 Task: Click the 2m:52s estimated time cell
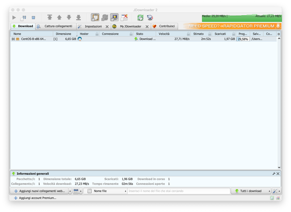pos(206,39)
